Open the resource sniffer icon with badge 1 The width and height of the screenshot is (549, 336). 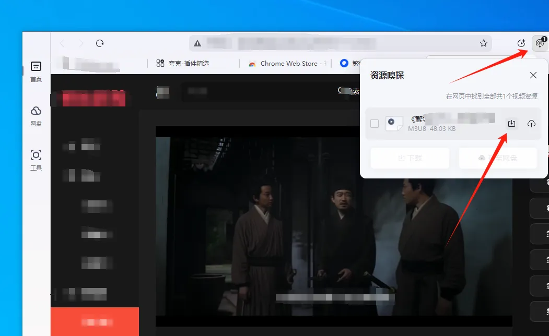click(x=540, y=43)
